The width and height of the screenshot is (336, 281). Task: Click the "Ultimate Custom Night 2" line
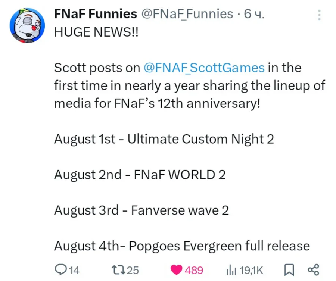(164, 139)
